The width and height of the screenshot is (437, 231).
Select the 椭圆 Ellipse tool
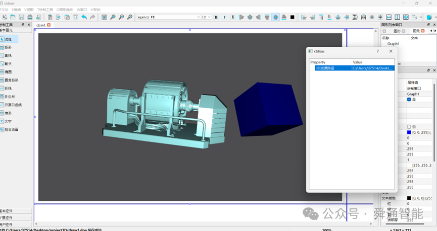(6, 72)
